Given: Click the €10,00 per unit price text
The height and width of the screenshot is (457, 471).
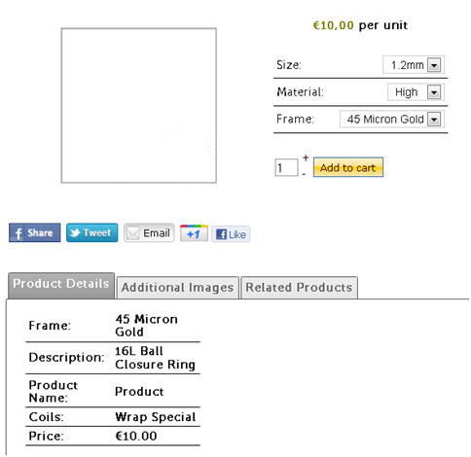Looking at the screenshot, I should [x=360, y=25].
